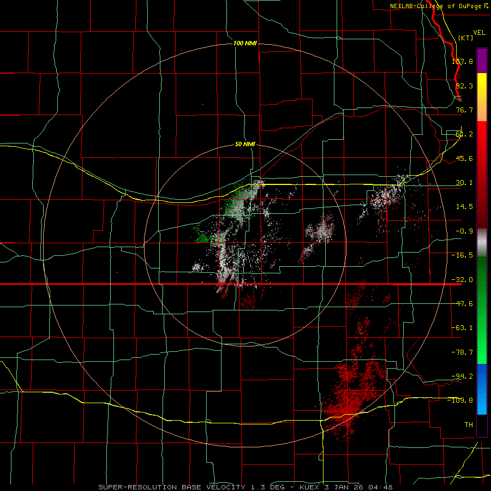This screenshot has height=491, width=491.
Task: Click the -32.0 velocity scale value
Action: [x=462, y=280]
